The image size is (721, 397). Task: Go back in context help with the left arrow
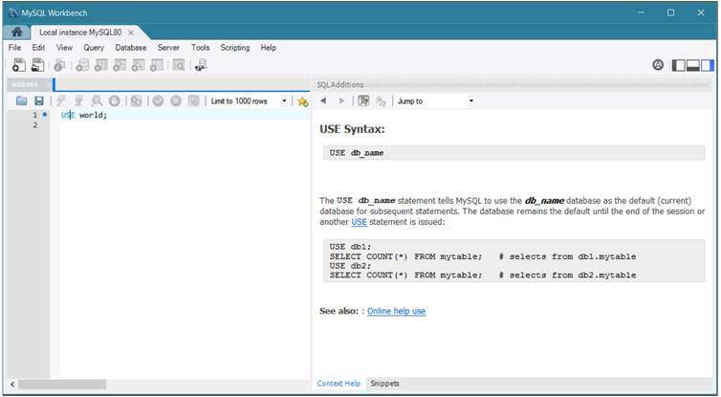[324, 100]
